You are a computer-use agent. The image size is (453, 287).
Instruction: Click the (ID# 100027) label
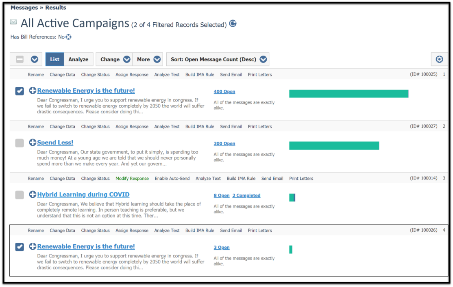424,126
